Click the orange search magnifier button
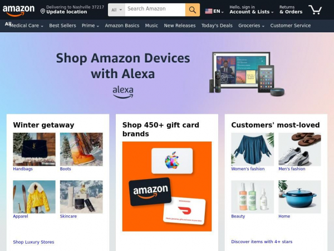 coord(193,10)
